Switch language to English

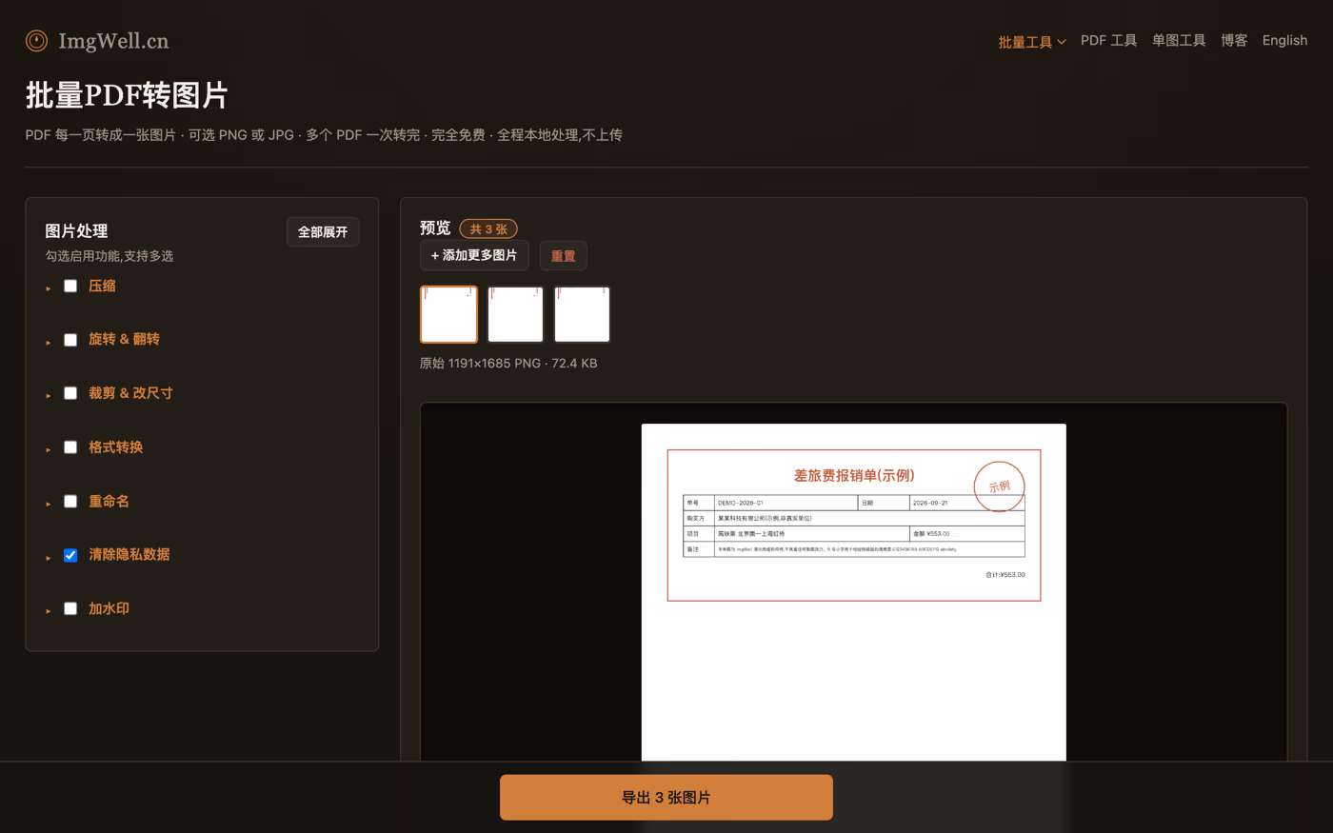1284,40
